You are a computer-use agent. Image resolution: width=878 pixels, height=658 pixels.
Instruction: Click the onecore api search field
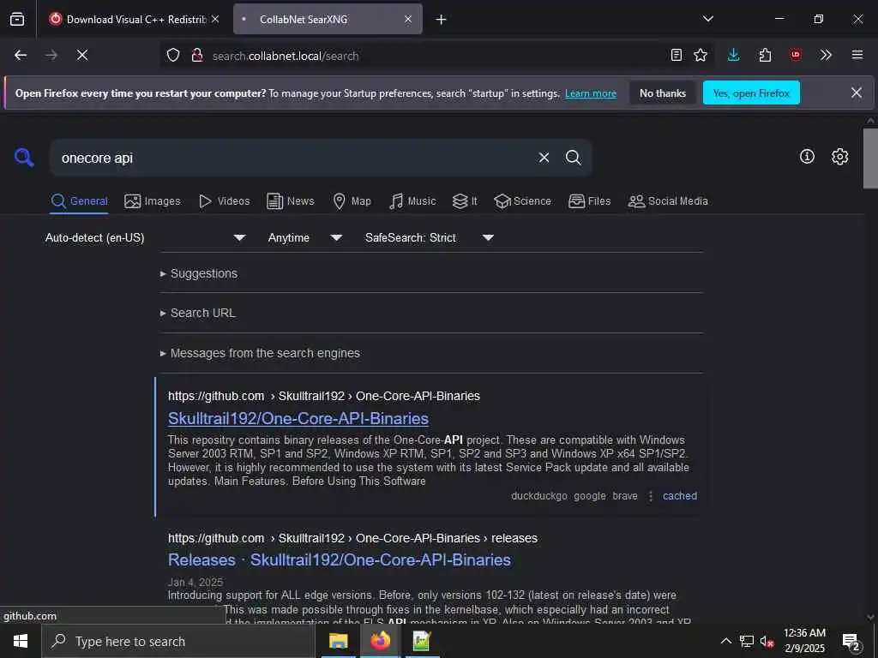(292, 159)
